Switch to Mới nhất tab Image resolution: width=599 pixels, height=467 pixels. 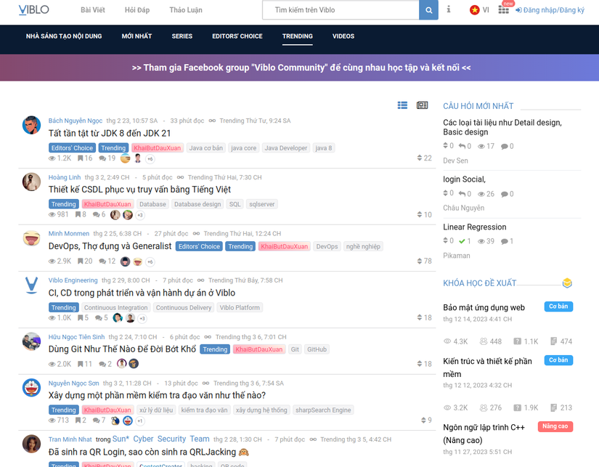136,36
